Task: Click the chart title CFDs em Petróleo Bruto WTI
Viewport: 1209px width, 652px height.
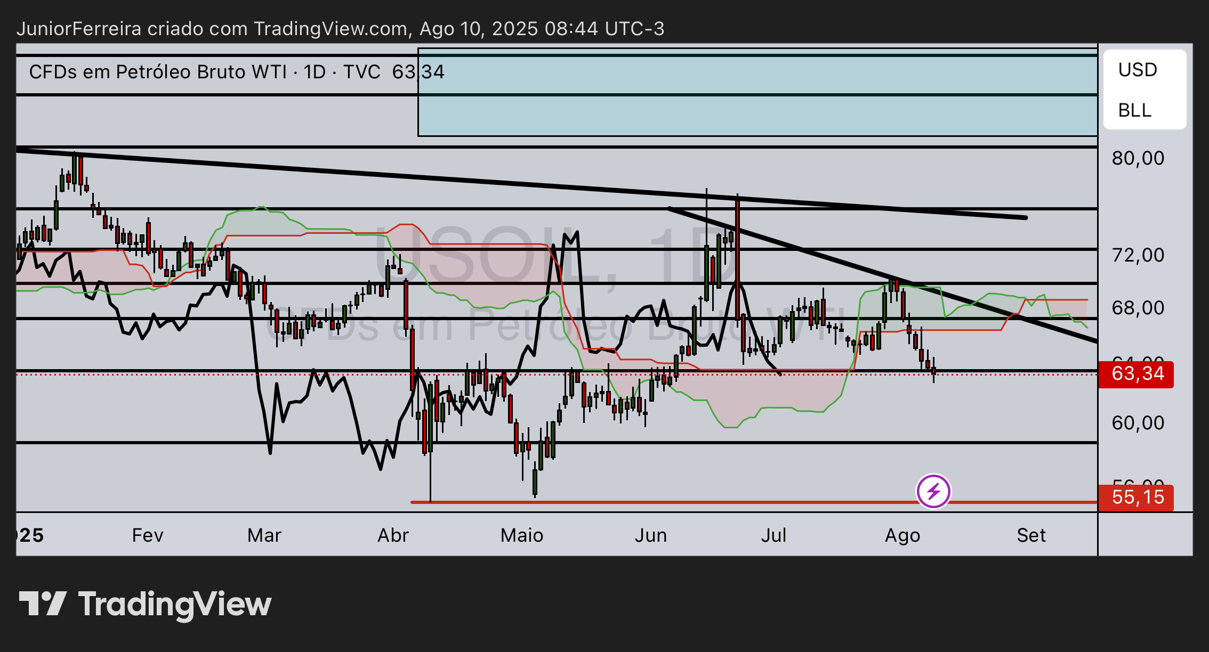Action: (158, 72)
